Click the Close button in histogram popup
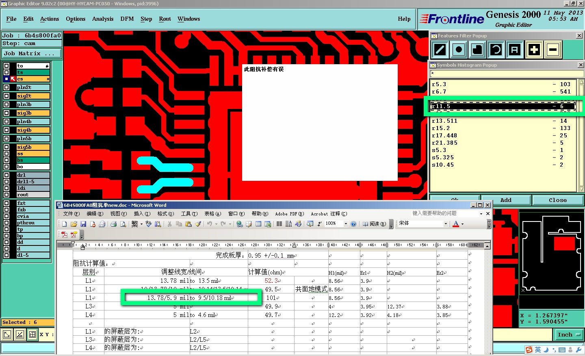 click(558, 200)
